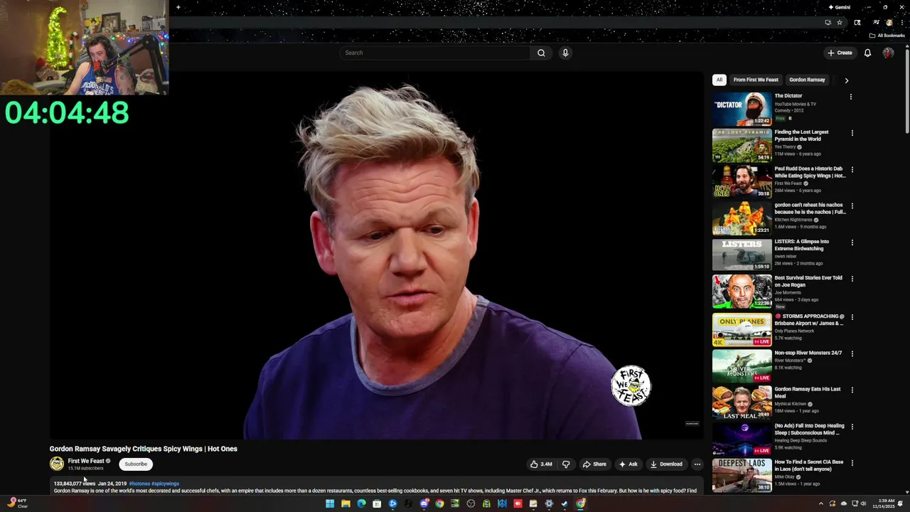
Task: Select the Gordon Ramsay filter chip
Action: tap(807, 80)
